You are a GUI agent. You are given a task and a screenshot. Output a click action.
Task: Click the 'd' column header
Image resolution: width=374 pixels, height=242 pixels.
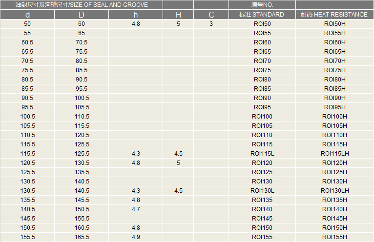[27, 15]
